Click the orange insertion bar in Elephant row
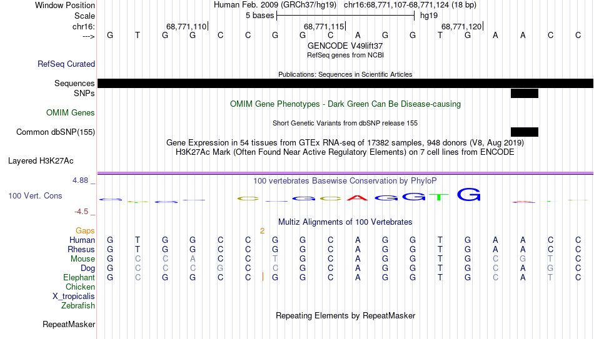 click(x=263, y=277)
